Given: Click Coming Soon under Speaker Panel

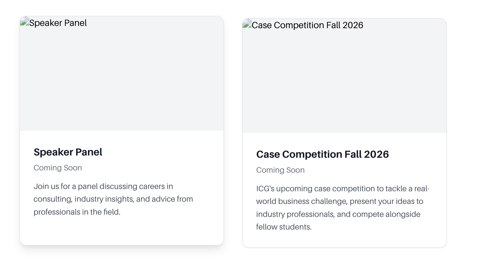Looking at the screenshot, I should [58, 168].
